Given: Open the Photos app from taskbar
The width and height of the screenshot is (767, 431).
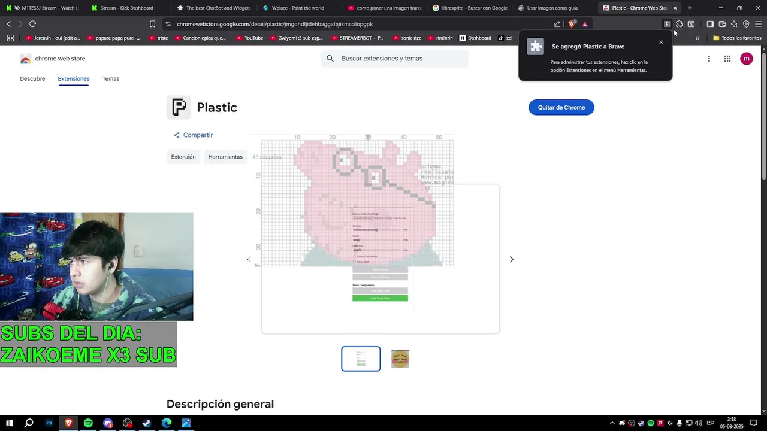Looking at the screenshot, I should coord(186,423).
